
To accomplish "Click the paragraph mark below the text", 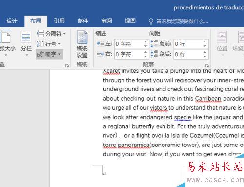I will [104, 173].
